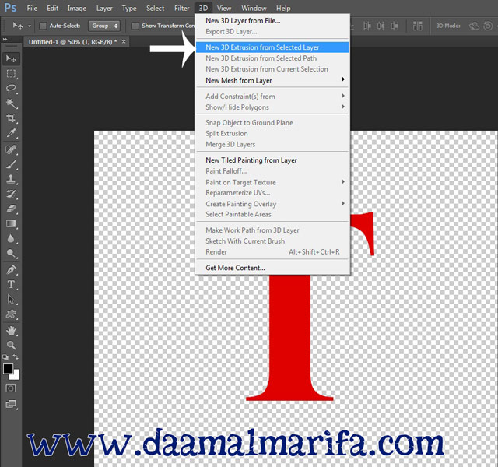
Task: Open the Move tool preset picker arrow
Action: 30,26
